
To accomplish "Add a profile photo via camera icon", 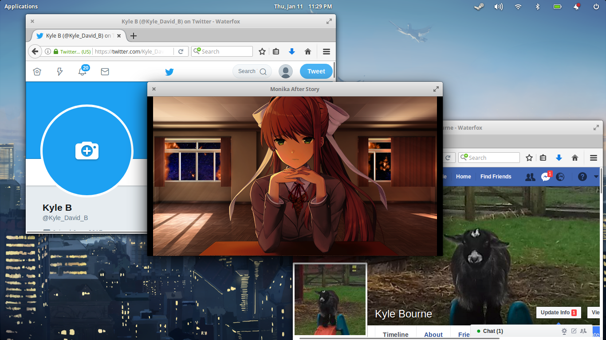I will [x=87, y=151].
